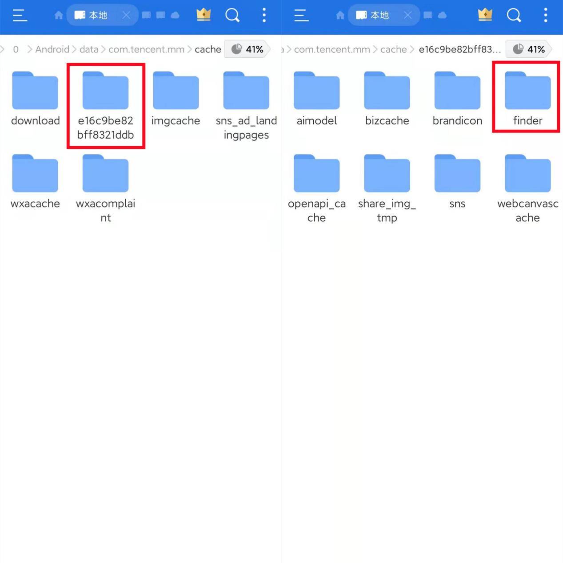Click the crown premium icon in right pane
563x563 pixels.
pos(485,15)
